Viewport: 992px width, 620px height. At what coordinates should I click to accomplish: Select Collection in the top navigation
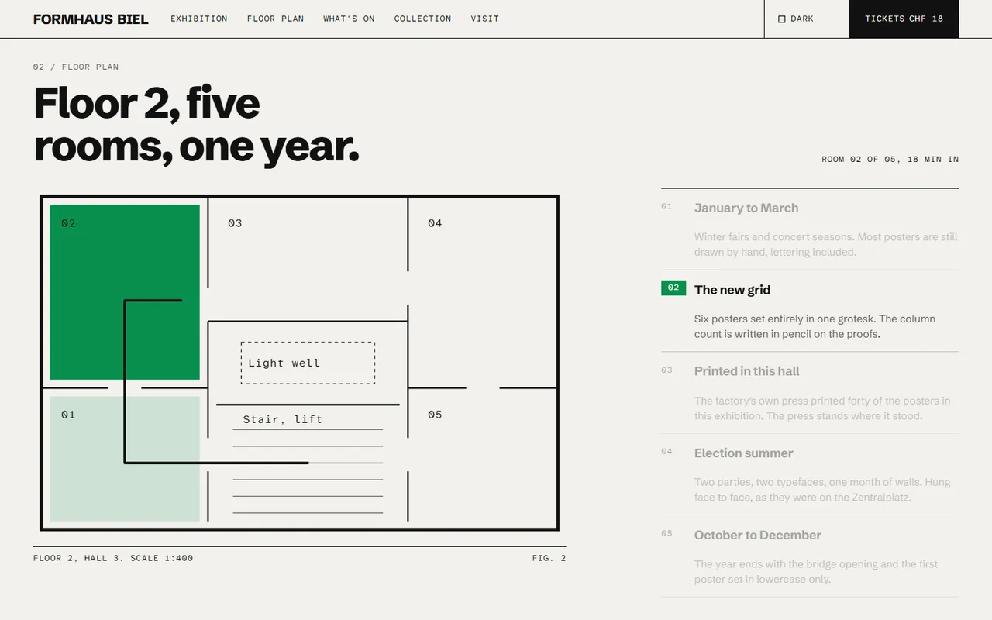pos(422,19)
